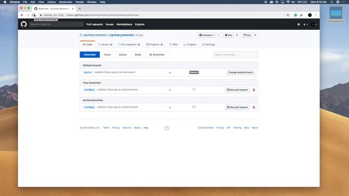Open the Bookmarks menu in menu bar
Viewport: 349px width, 196px height.
(x=65, y=2)
